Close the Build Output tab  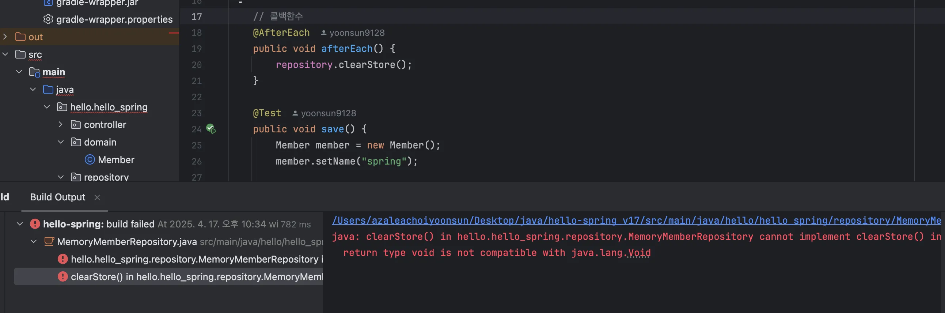click(x=97, y=197)
